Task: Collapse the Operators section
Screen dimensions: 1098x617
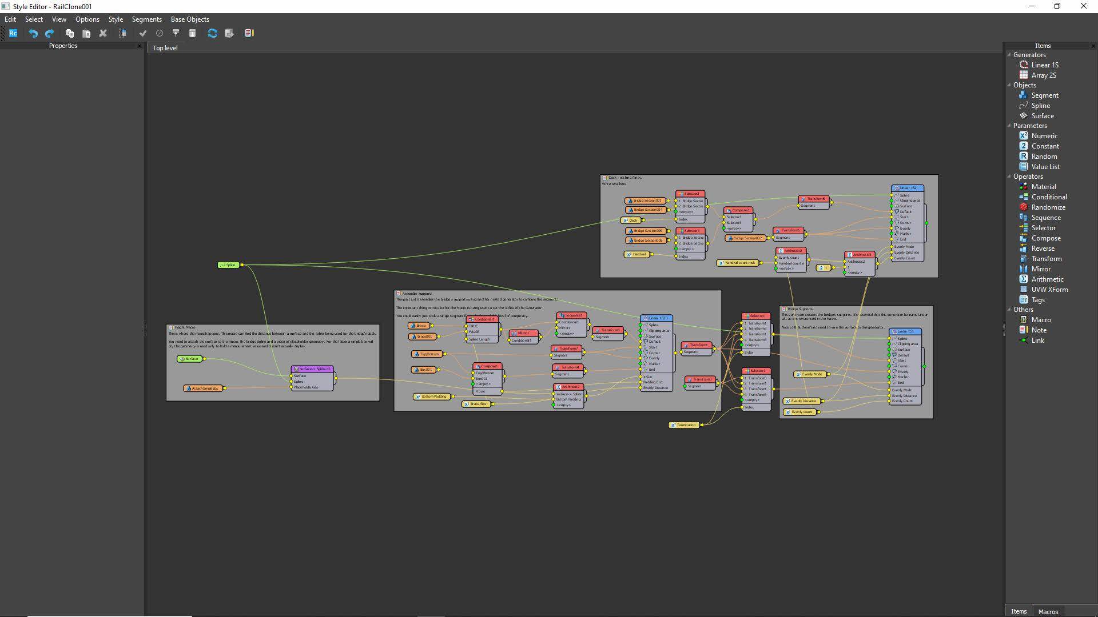Action: [x=1009, y=177]
